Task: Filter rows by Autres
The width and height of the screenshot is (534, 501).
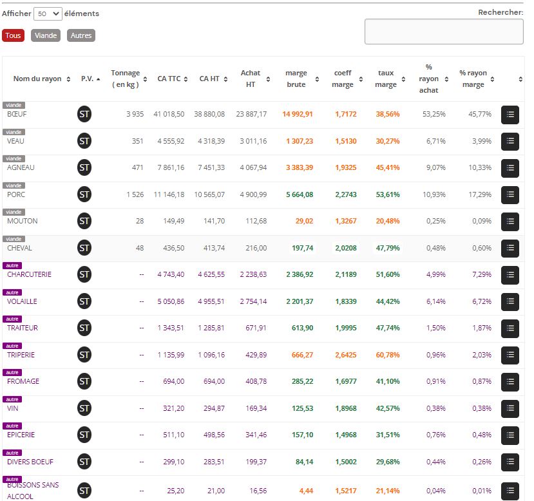Action: pyautogui.click(x=81, y=35)
